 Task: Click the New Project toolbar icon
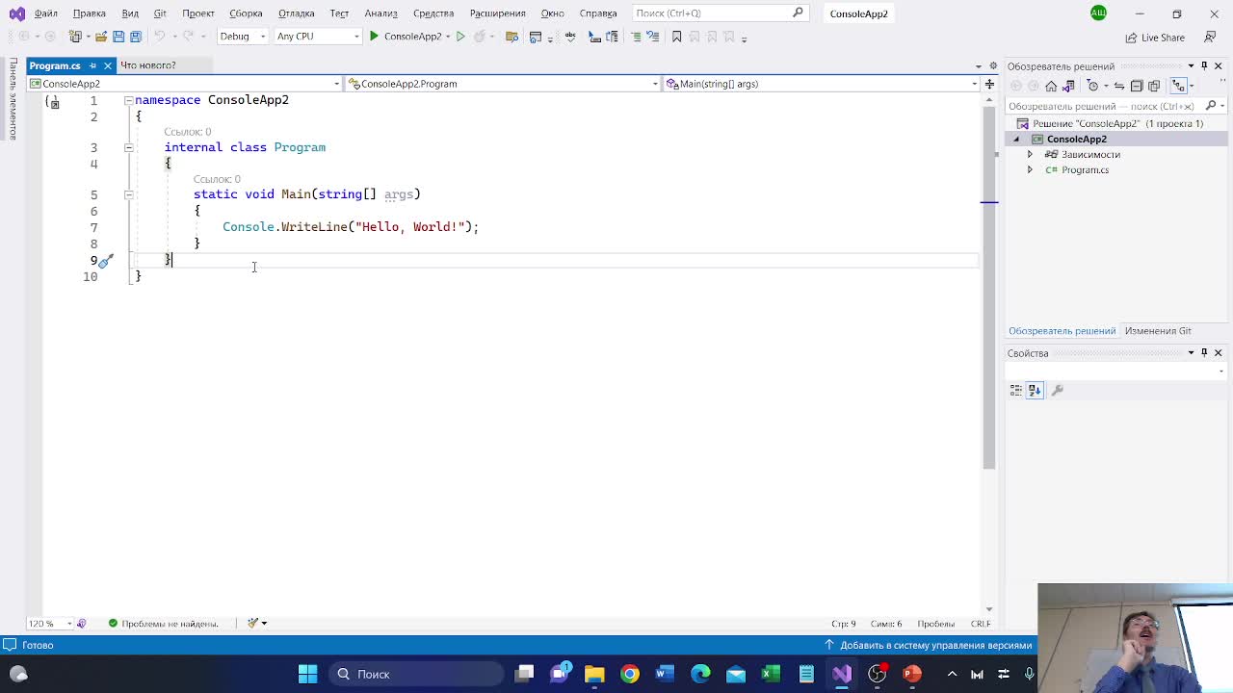pyautogui.click(x=75, y=37)
